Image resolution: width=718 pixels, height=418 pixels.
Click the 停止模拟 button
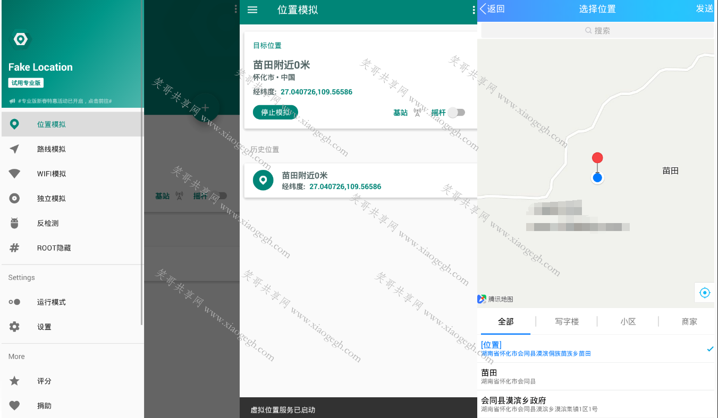pos(275,112)
